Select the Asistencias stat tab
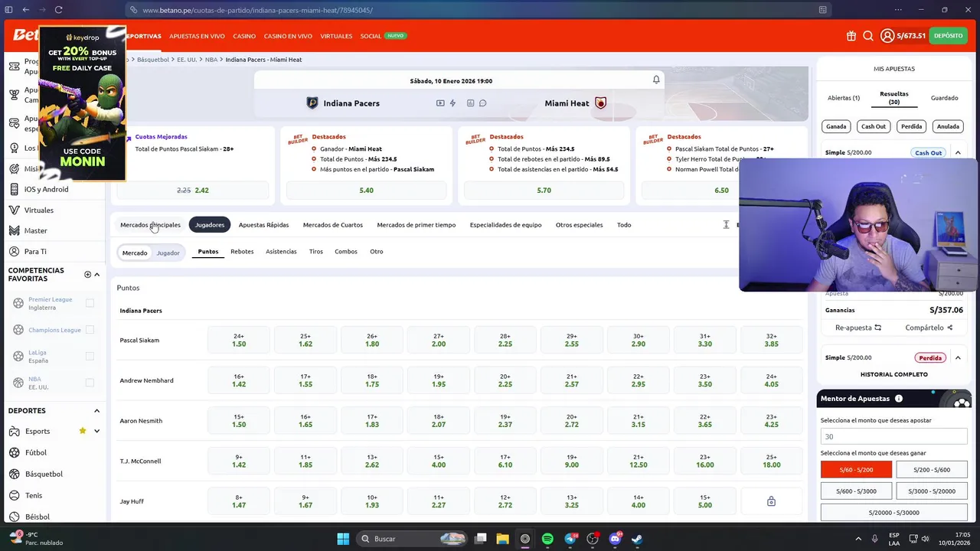This screenshot has width=980, height=551. pos(281,252)
